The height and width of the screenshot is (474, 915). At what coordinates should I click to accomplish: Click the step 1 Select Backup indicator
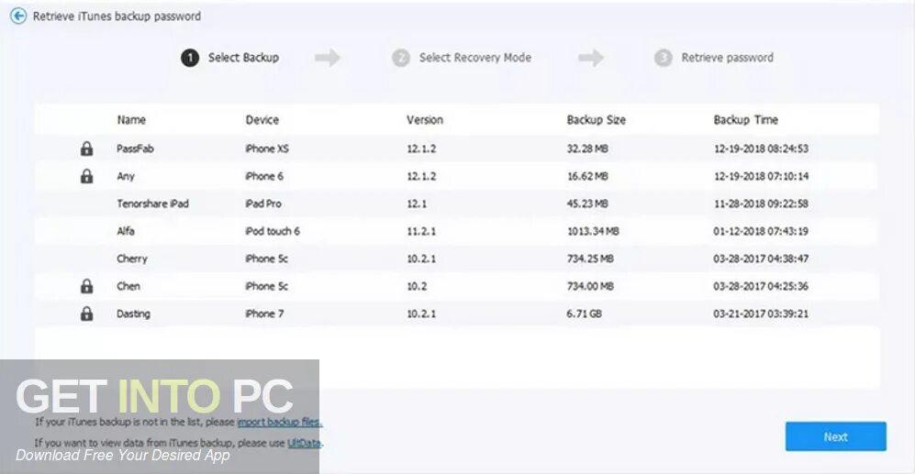(x=230, y=58)
